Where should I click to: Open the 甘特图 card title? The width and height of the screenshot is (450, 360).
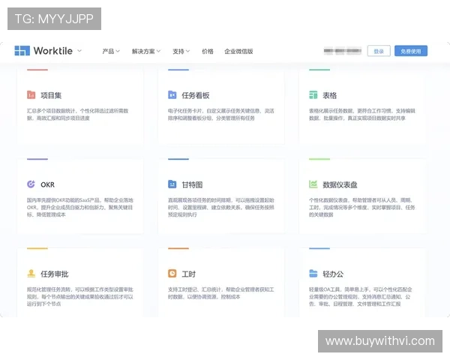[x=192, y=184]
